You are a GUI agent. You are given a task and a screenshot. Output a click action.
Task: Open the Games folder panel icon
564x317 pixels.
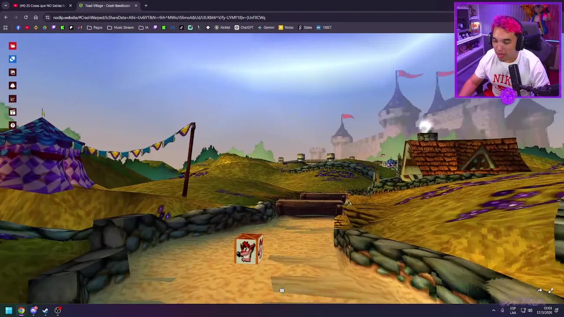click(x=12, y=46)
